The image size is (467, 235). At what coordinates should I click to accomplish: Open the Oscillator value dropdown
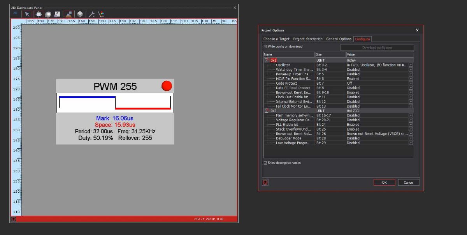point(411,65)
